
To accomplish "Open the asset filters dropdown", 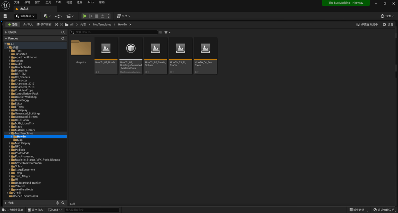I will (x=168, y=32).
